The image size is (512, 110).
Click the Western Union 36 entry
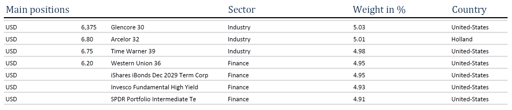click(136, 63)
